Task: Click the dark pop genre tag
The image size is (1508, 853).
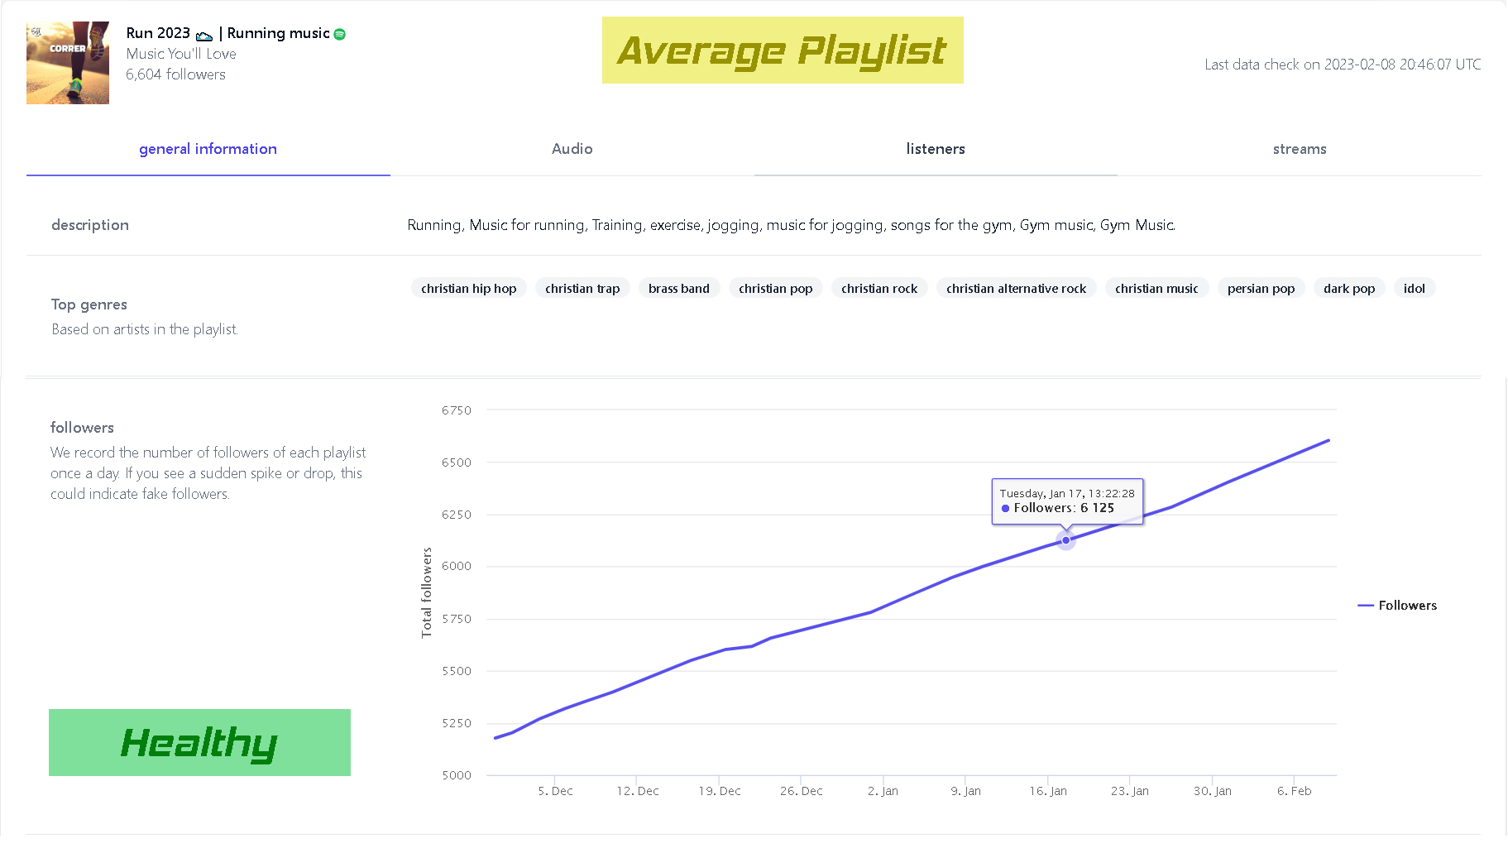Action: (x=1348, y=289)
